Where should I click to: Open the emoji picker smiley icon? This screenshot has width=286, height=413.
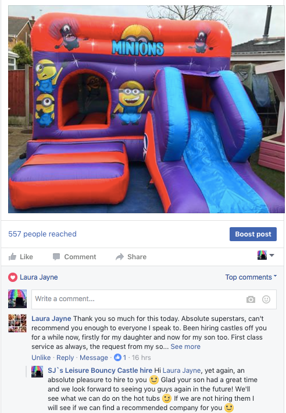click(266, 299)
